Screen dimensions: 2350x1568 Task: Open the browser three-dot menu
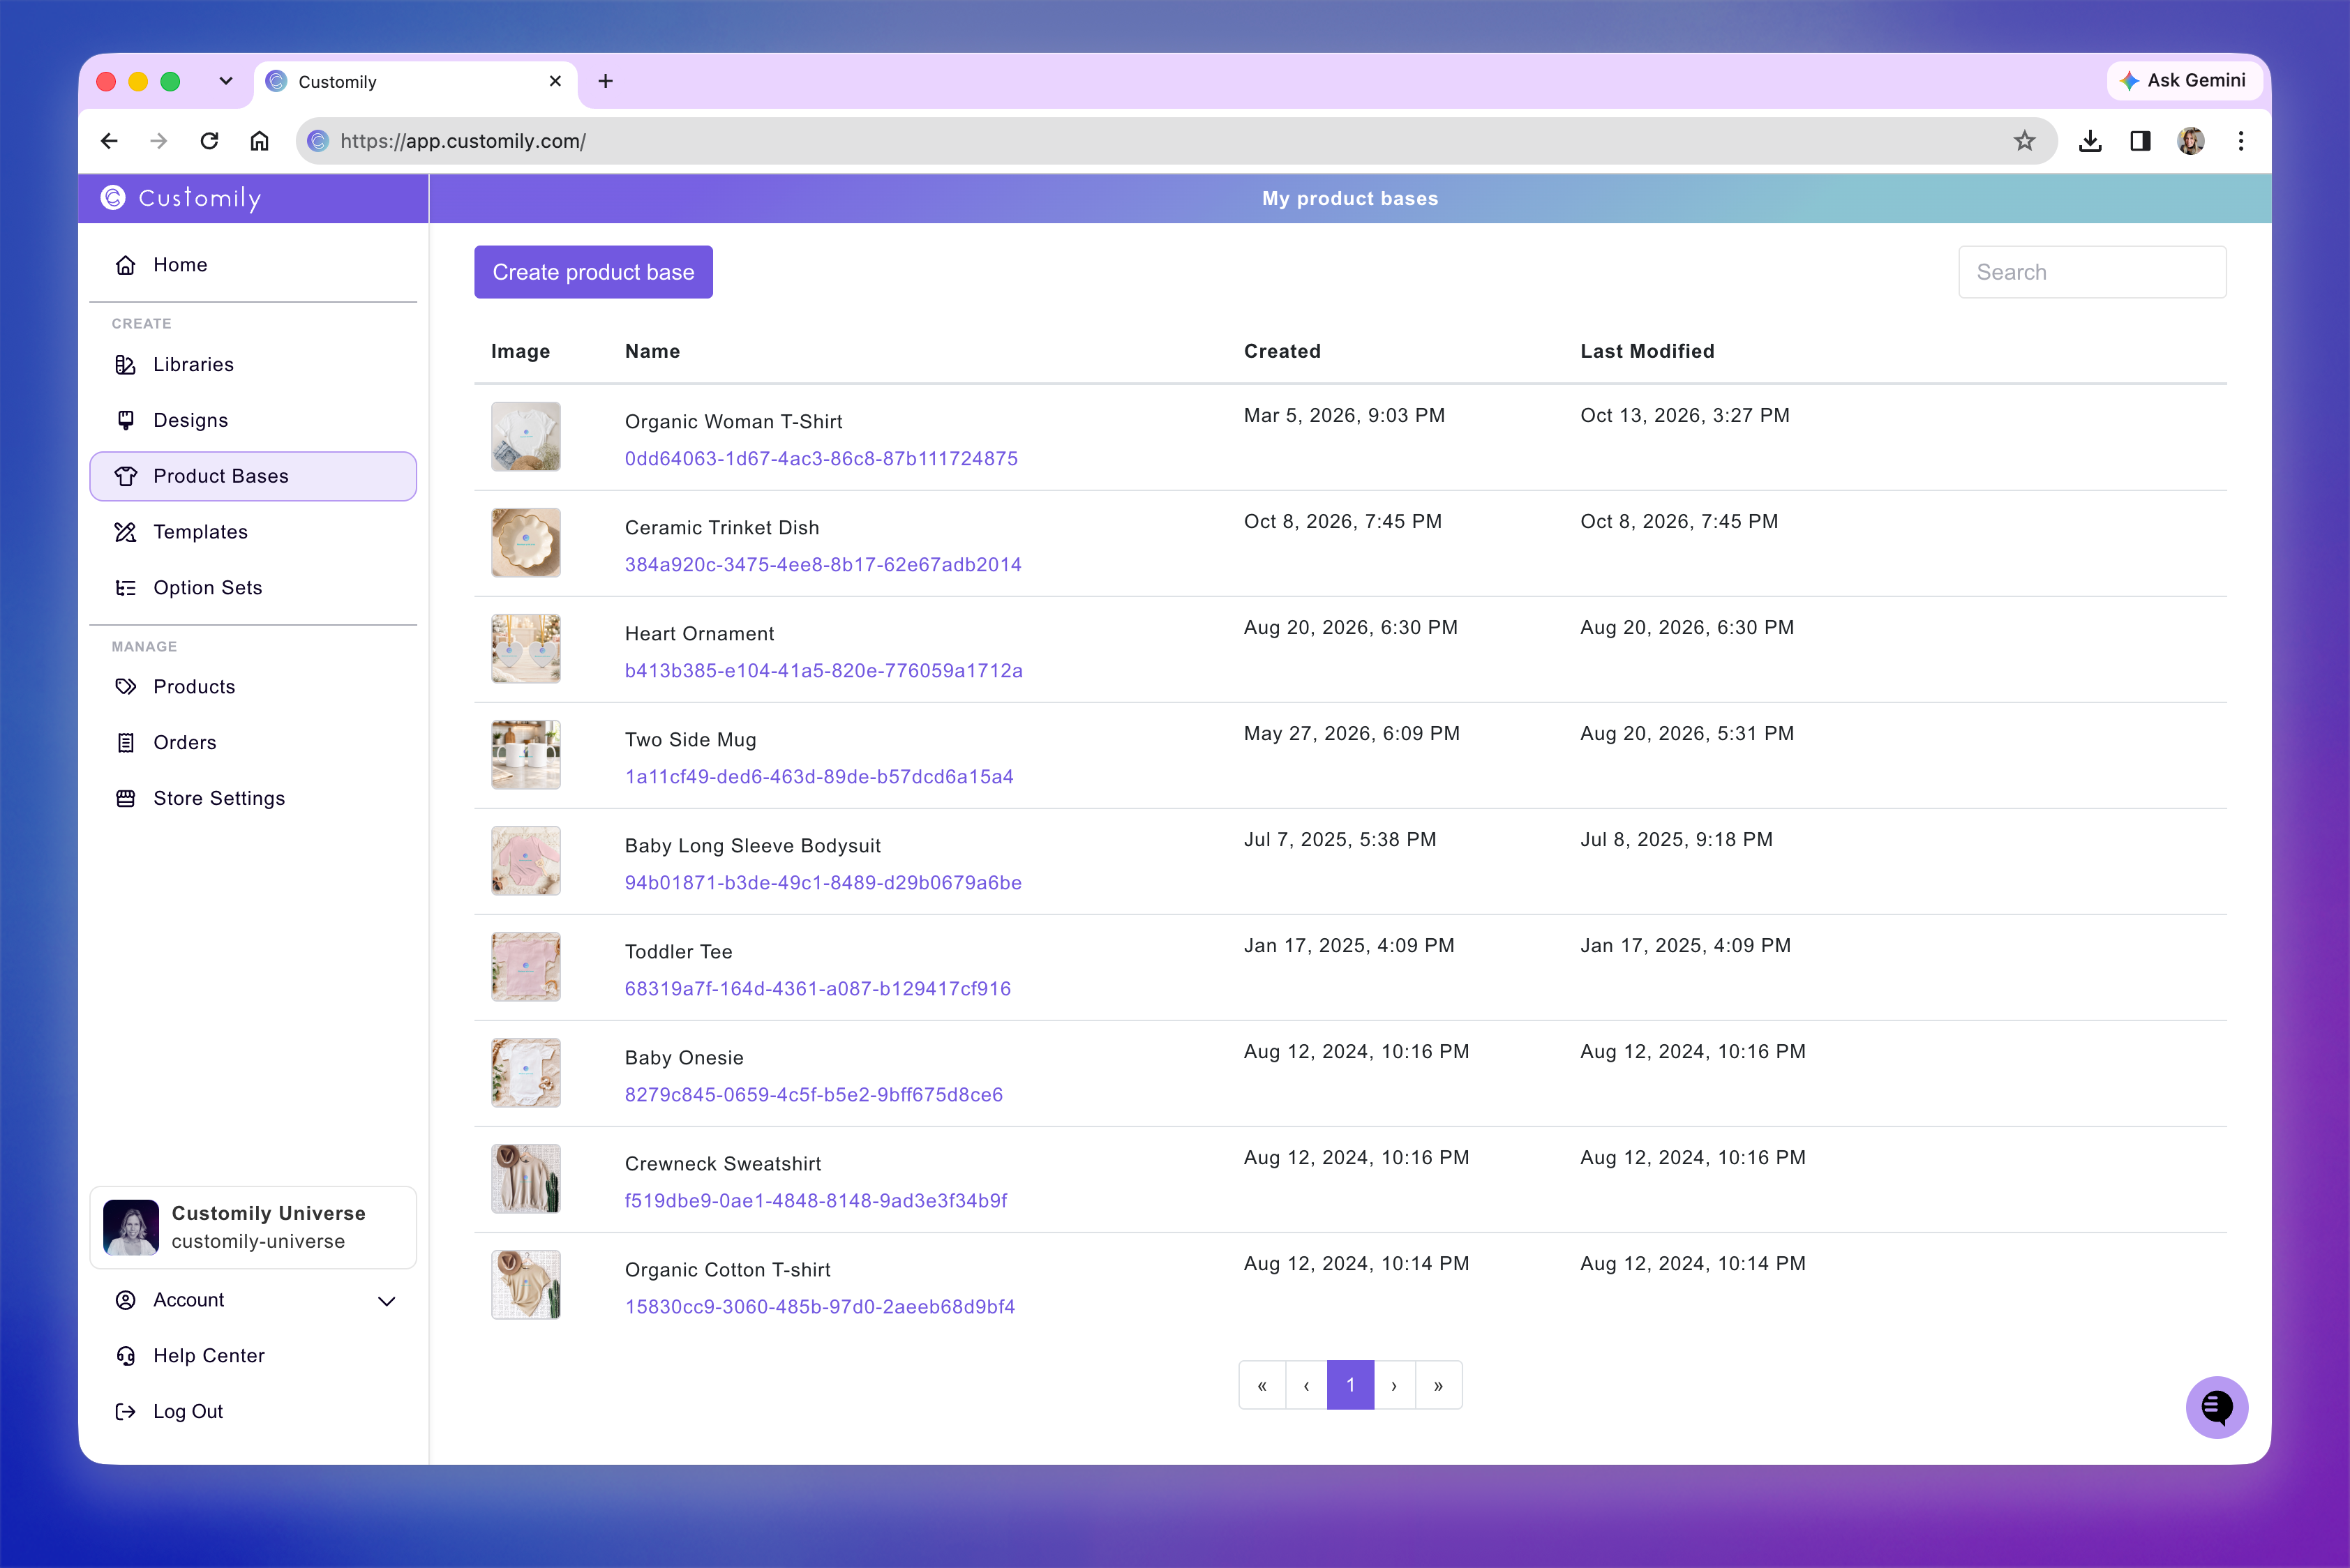pyautogui.click(x=2240, y=141)
